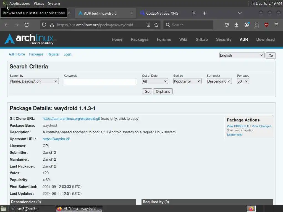Click the Login link

point(67,54)
